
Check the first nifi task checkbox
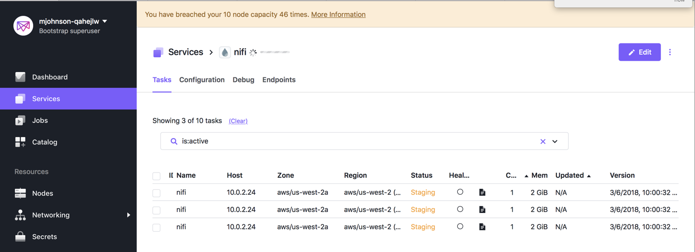coord(156,193)
